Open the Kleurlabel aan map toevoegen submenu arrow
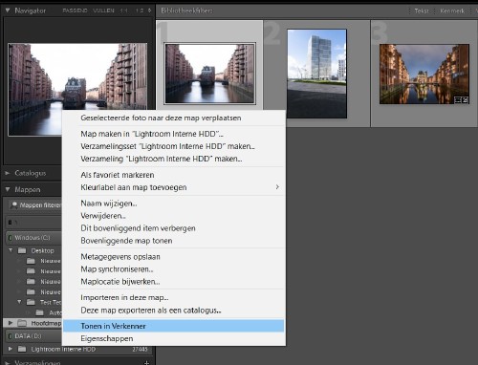This screenshot has width=478, height=365. click(277, 187)
